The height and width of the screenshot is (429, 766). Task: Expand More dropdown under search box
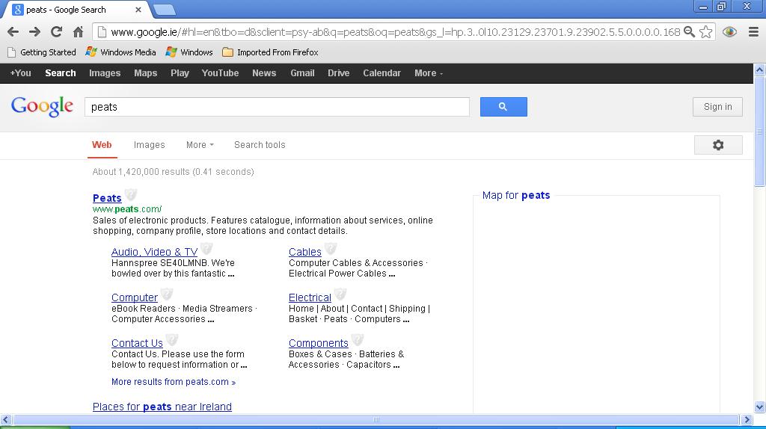pos(200,145)
